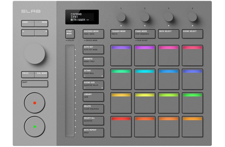Start playback with the green play button
The image size is (225, 147).
pyautogui.click(x=34, y=127)
